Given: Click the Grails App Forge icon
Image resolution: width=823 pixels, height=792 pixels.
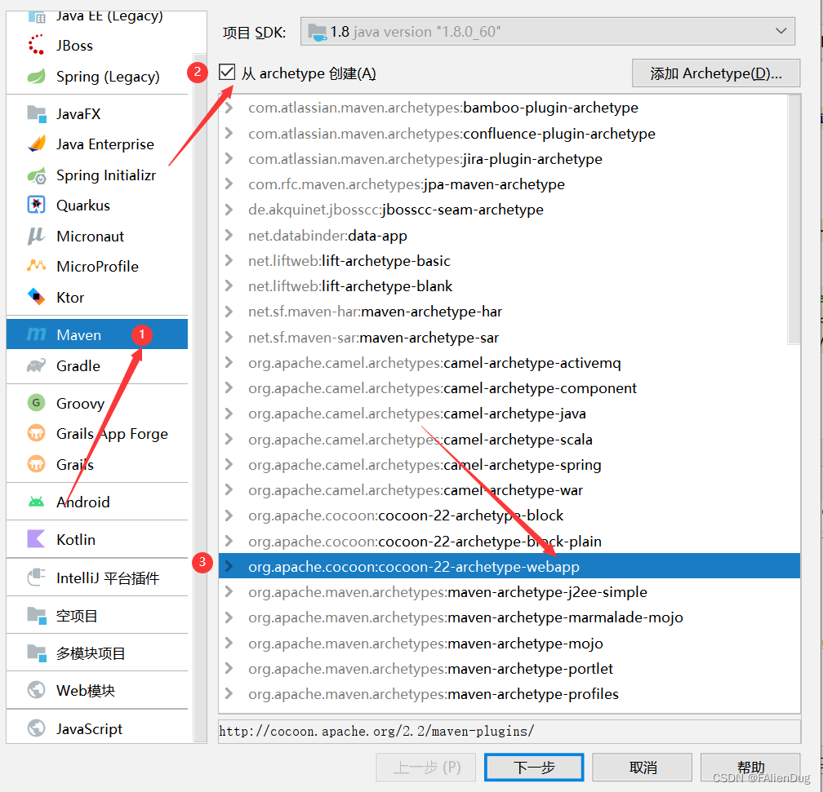Looking at the screenshot, I should 36,433.
